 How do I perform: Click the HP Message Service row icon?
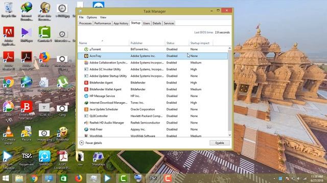(86, 96)
